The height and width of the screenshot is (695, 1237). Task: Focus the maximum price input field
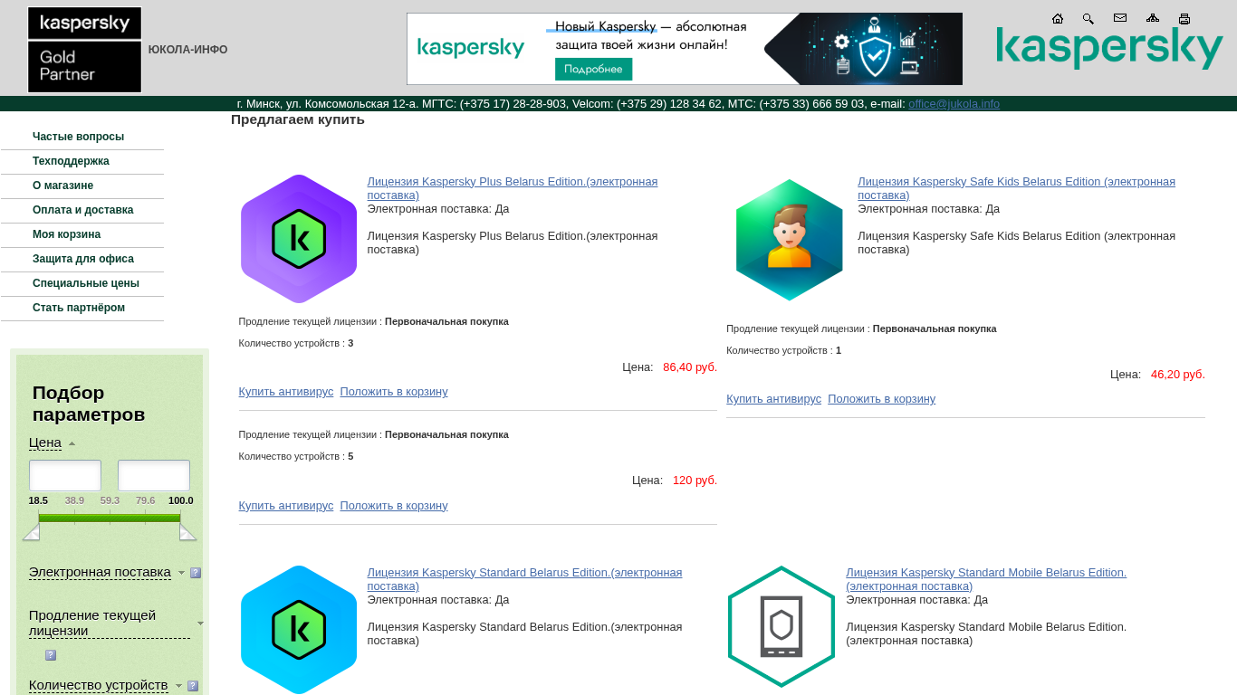click(x=154, y=476)
